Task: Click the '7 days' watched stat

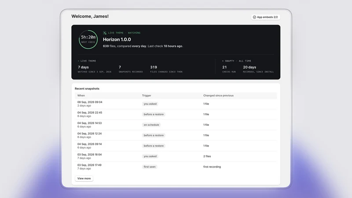Action: pyautogui.click(x=83, y=67)
